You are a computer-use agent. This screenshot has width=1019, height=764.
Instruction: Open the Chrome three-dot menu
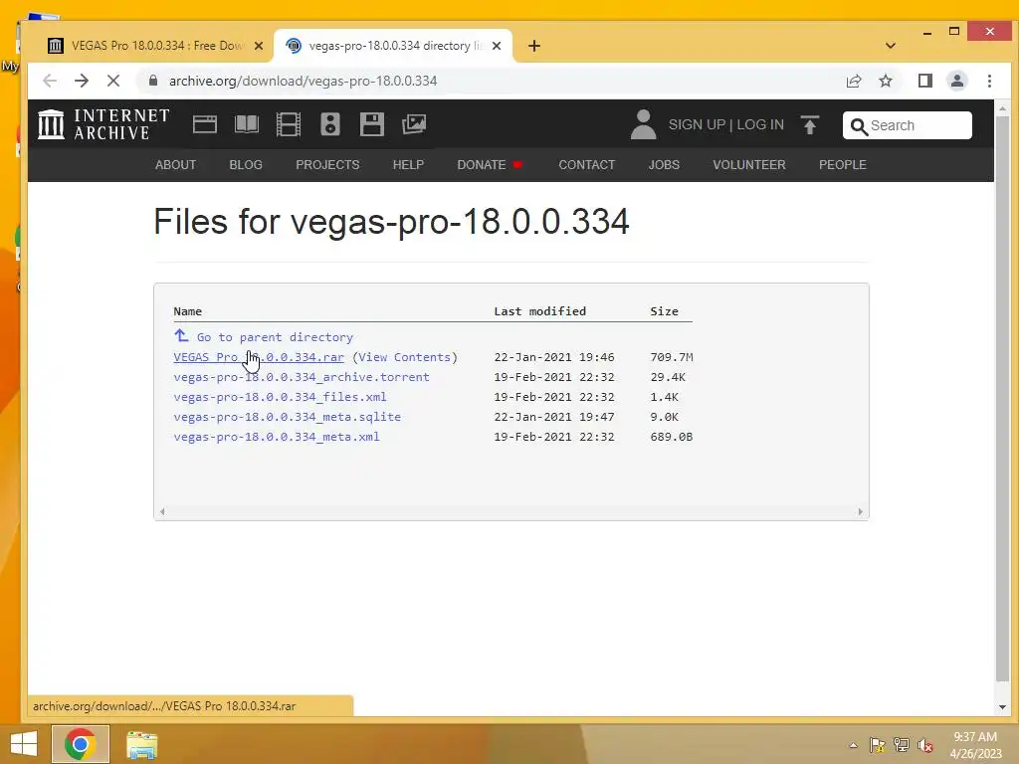pos(989,81)
